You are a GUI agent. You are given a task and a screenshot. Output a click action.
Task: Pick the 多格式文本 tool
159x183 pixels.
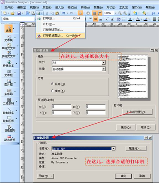pos(9,54)
